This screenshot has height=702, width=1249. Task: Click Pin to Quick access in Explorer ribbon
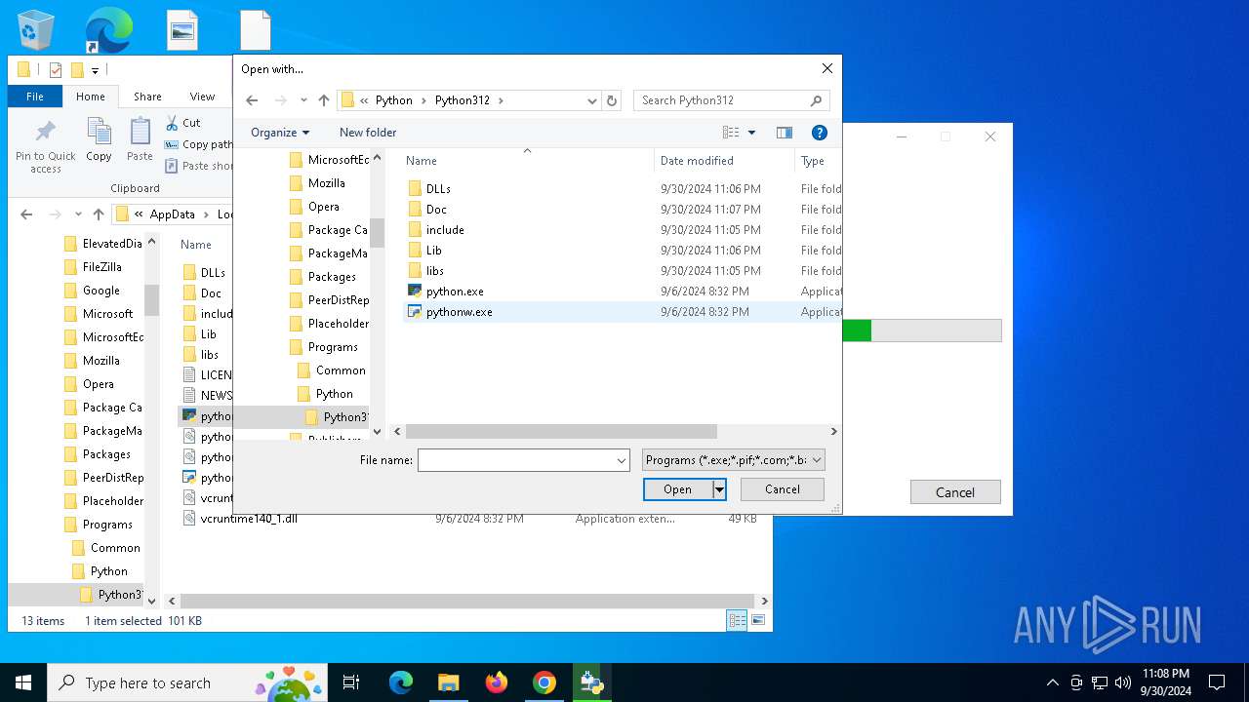(x=45, y=146)
